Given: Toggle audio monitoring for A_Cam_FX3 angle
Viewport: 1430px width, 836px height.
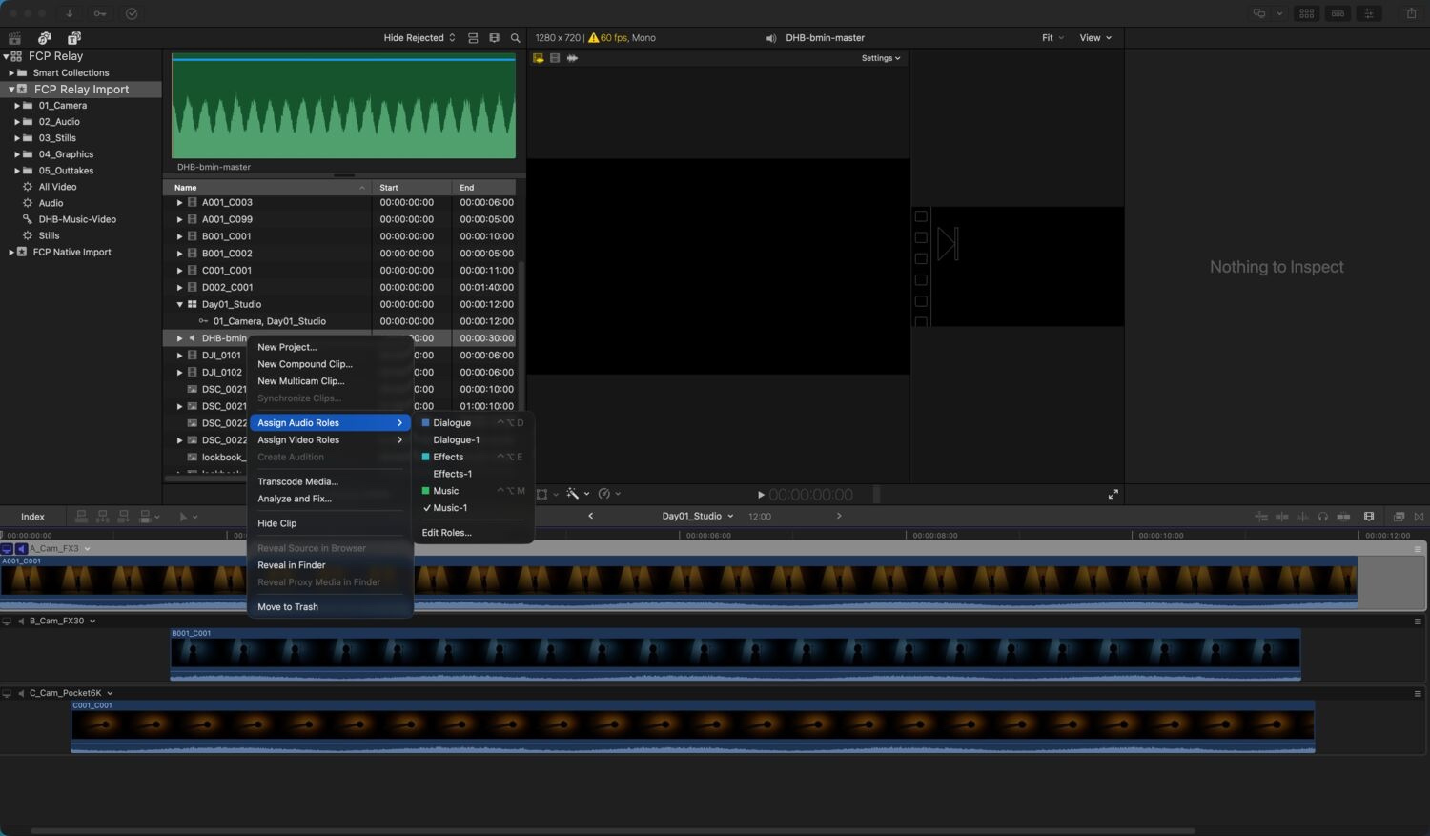Looking at the screenshot, I should (x=21, y=549).
